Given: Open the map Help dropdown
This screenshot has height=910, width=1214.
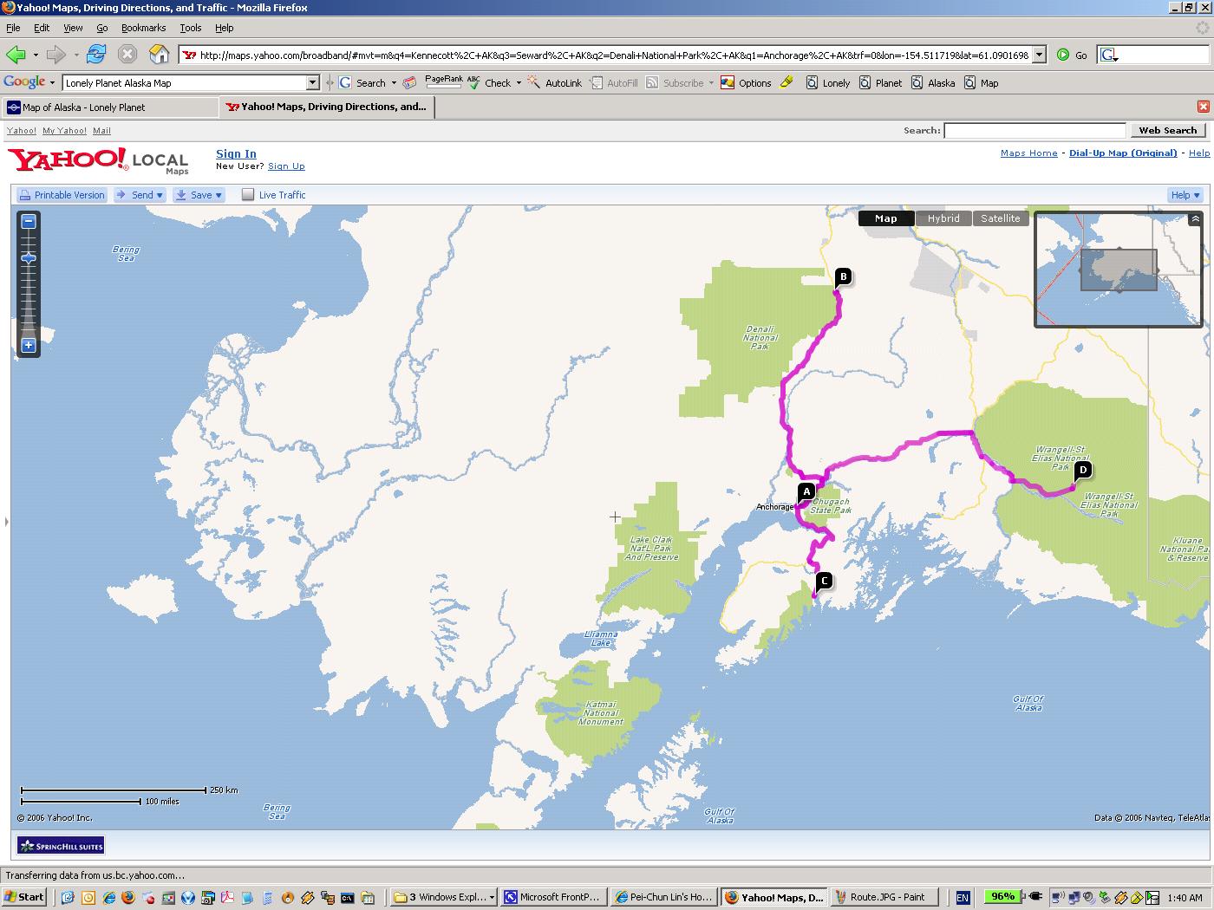Looking at the screenshot, I should pyautogui.click(x=1185, y=195).
